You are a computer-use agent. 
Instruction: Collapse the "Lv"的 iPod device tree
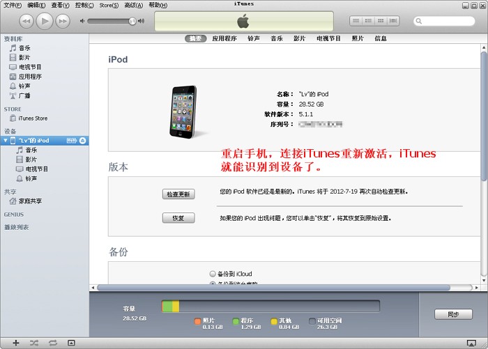6,141
